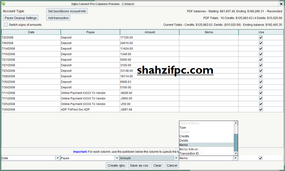Click Save as csv

(139, 165)
